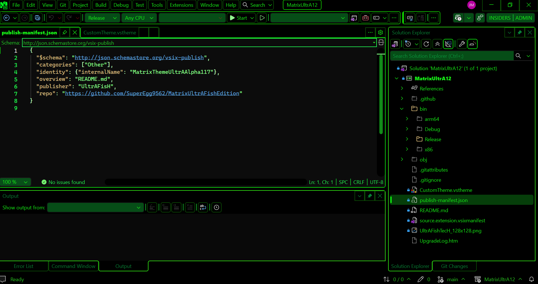Open the Release configuration dropdown
This screenshot has width=538, height=284.
click(102, 18)
